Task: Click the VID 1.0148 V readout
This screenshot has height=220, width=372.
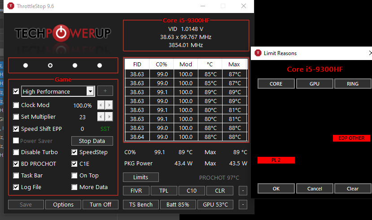Action: (186, 29)
